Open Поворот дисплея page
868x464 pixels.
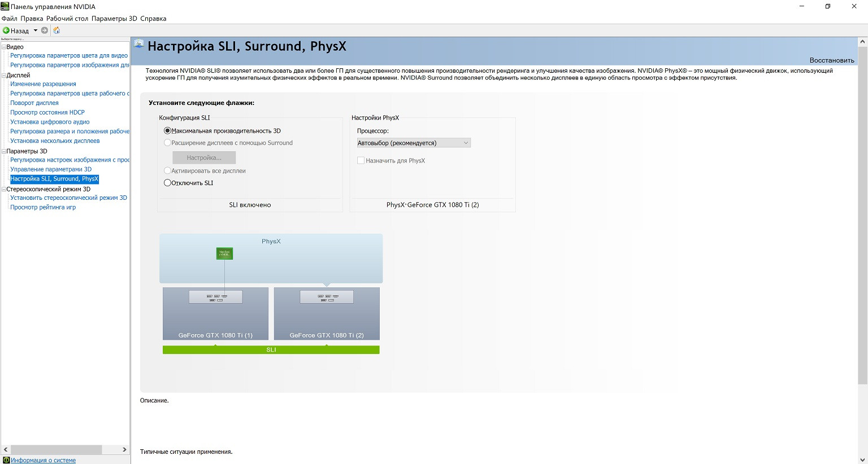(34, 103)
